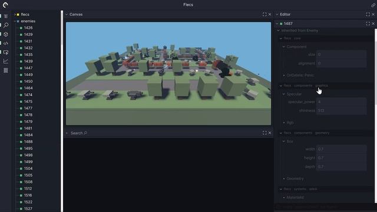377x212 pixels.
Task: Open the canvas monitor sidebar icon
Action: [6, 52]
